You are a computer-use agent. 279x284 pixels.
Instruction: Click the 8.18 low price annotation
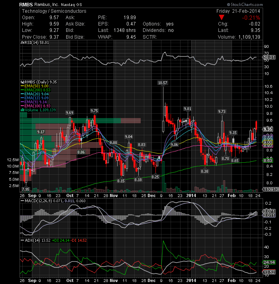[x=138, y=179]
